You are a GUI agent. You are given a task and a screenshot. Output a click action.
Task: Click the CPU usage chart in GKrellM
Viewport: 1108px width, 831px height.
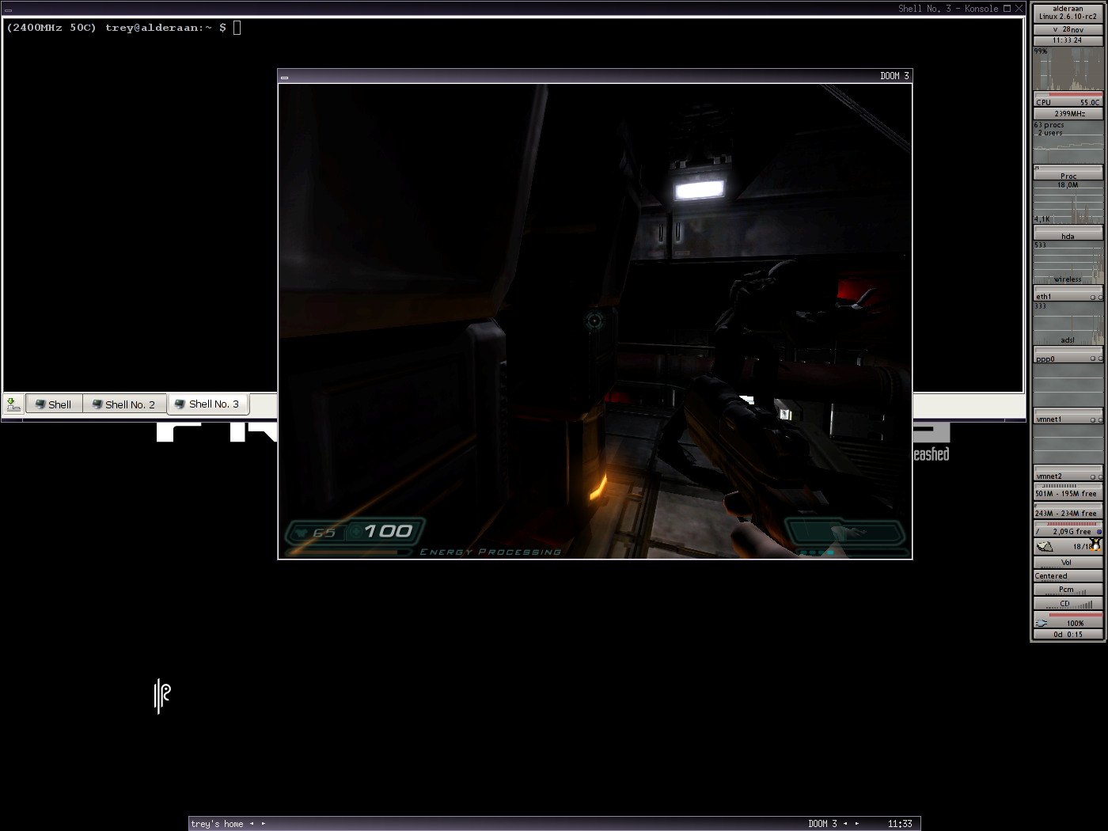pyautogui.click(x=1068, y=70)
